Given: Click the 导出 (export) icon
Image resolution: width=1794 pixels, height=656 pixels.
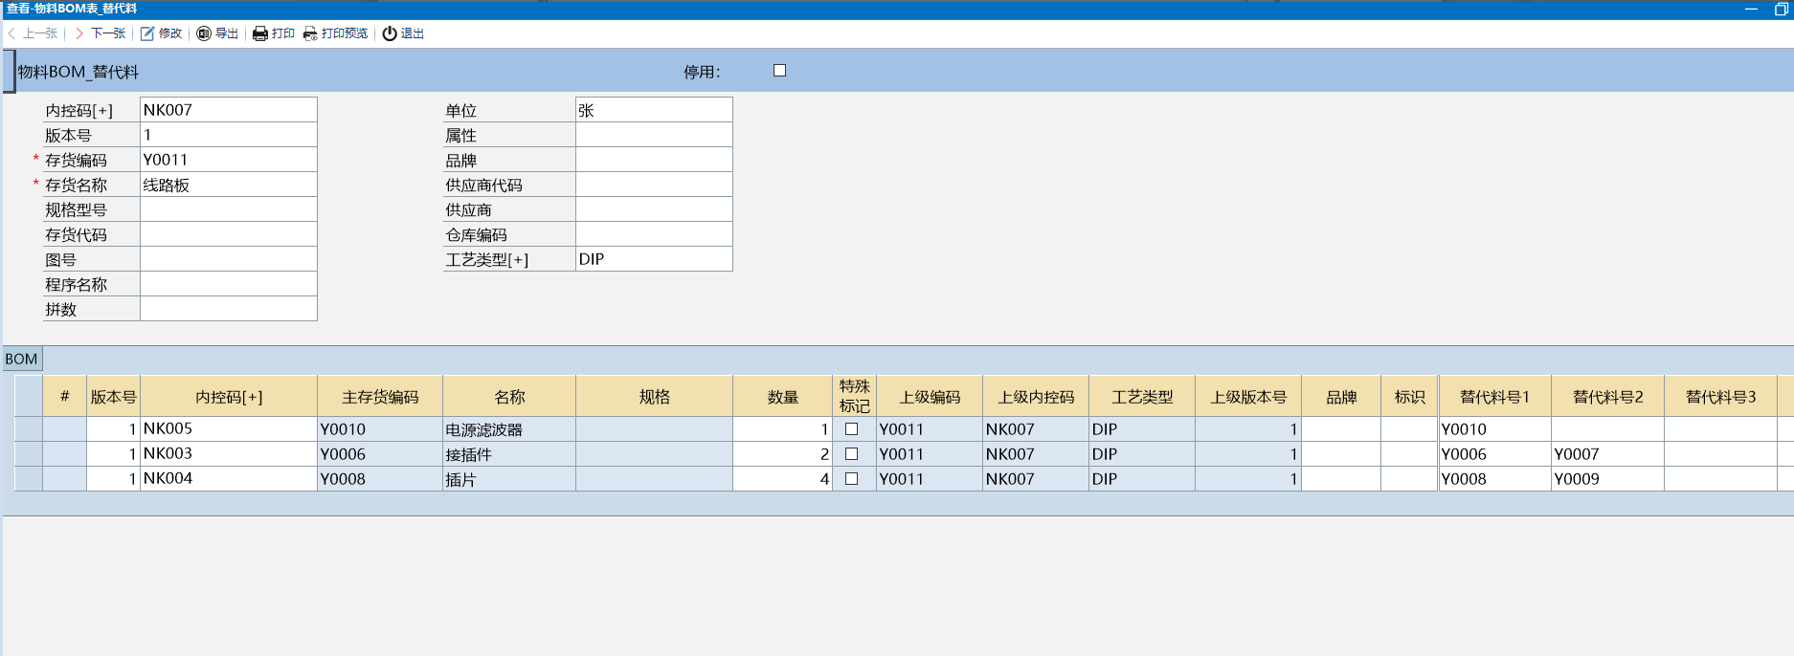Looking at the screenshot, I should [204, 33].
